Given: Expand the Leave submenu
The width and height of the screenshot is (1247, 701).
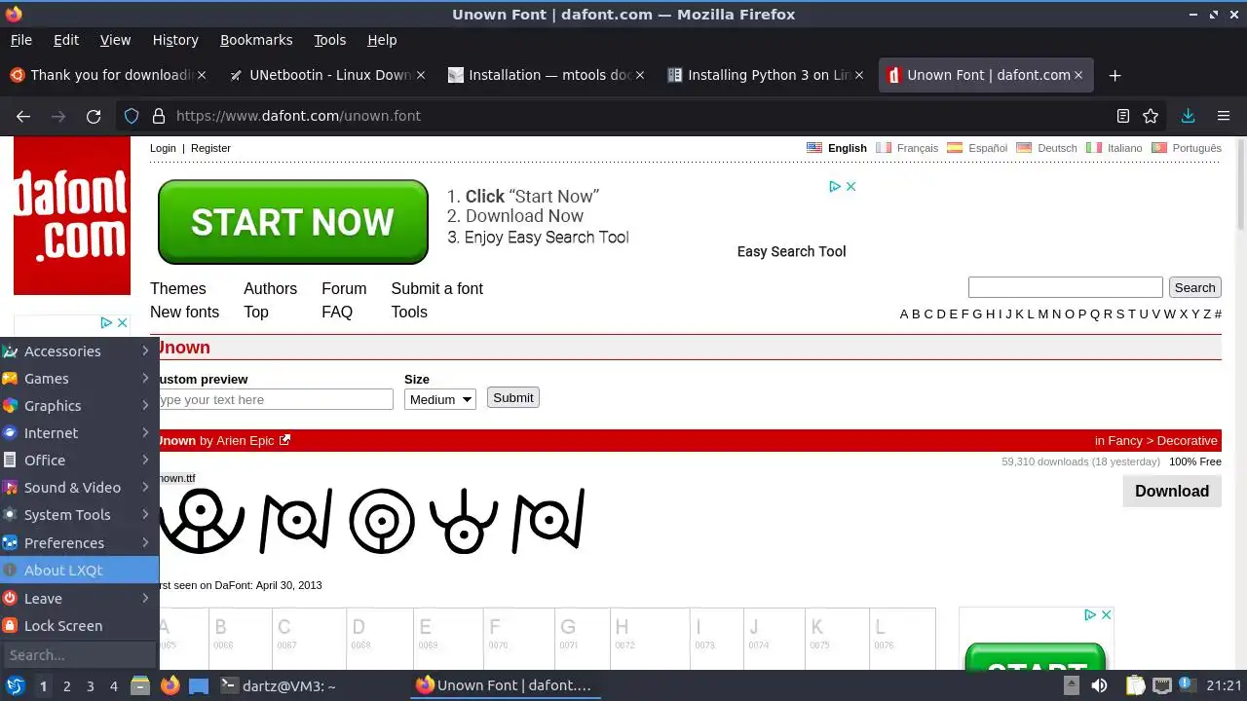Looking at the screenshot, I should click(x=79, y=598).
